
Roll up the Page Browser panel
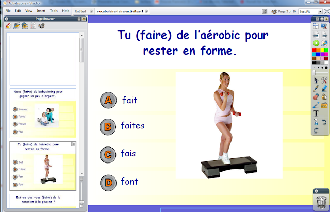[79, 19]
